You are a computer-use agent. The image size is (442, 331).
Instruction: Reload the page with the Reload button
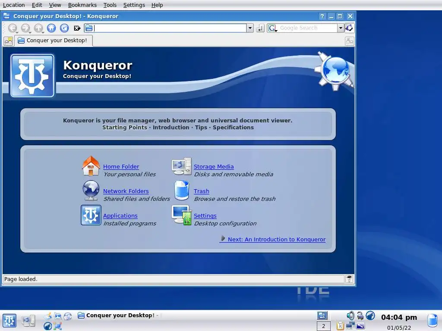pos(64,28)
